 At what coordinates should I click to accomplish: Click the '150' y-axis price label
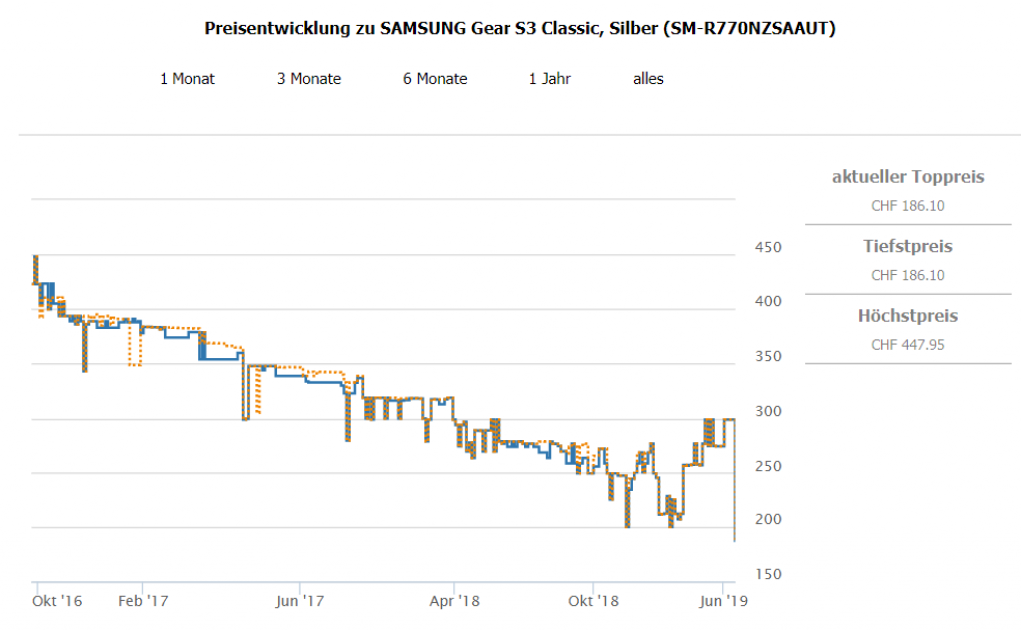761,575
